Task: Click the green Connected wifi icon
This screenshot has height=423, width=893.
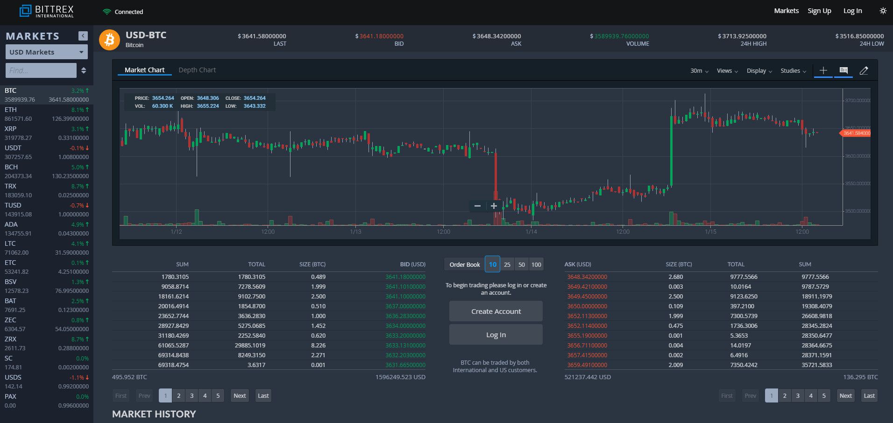Action: point(107,12)
